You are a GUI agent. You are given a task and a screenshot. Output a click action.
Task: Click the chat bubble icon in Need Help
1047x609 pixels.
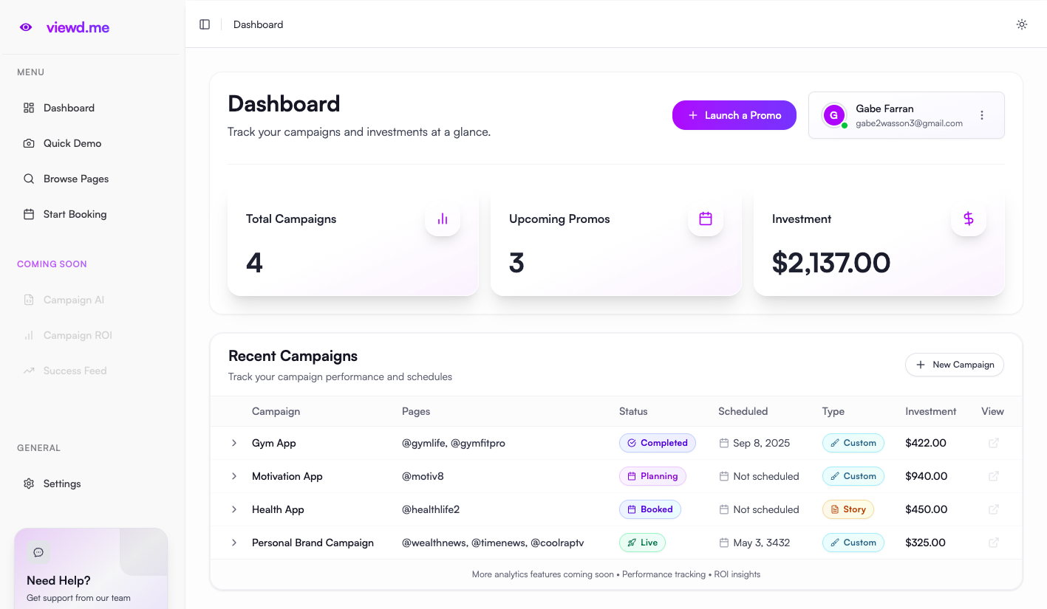pos(38,552)
